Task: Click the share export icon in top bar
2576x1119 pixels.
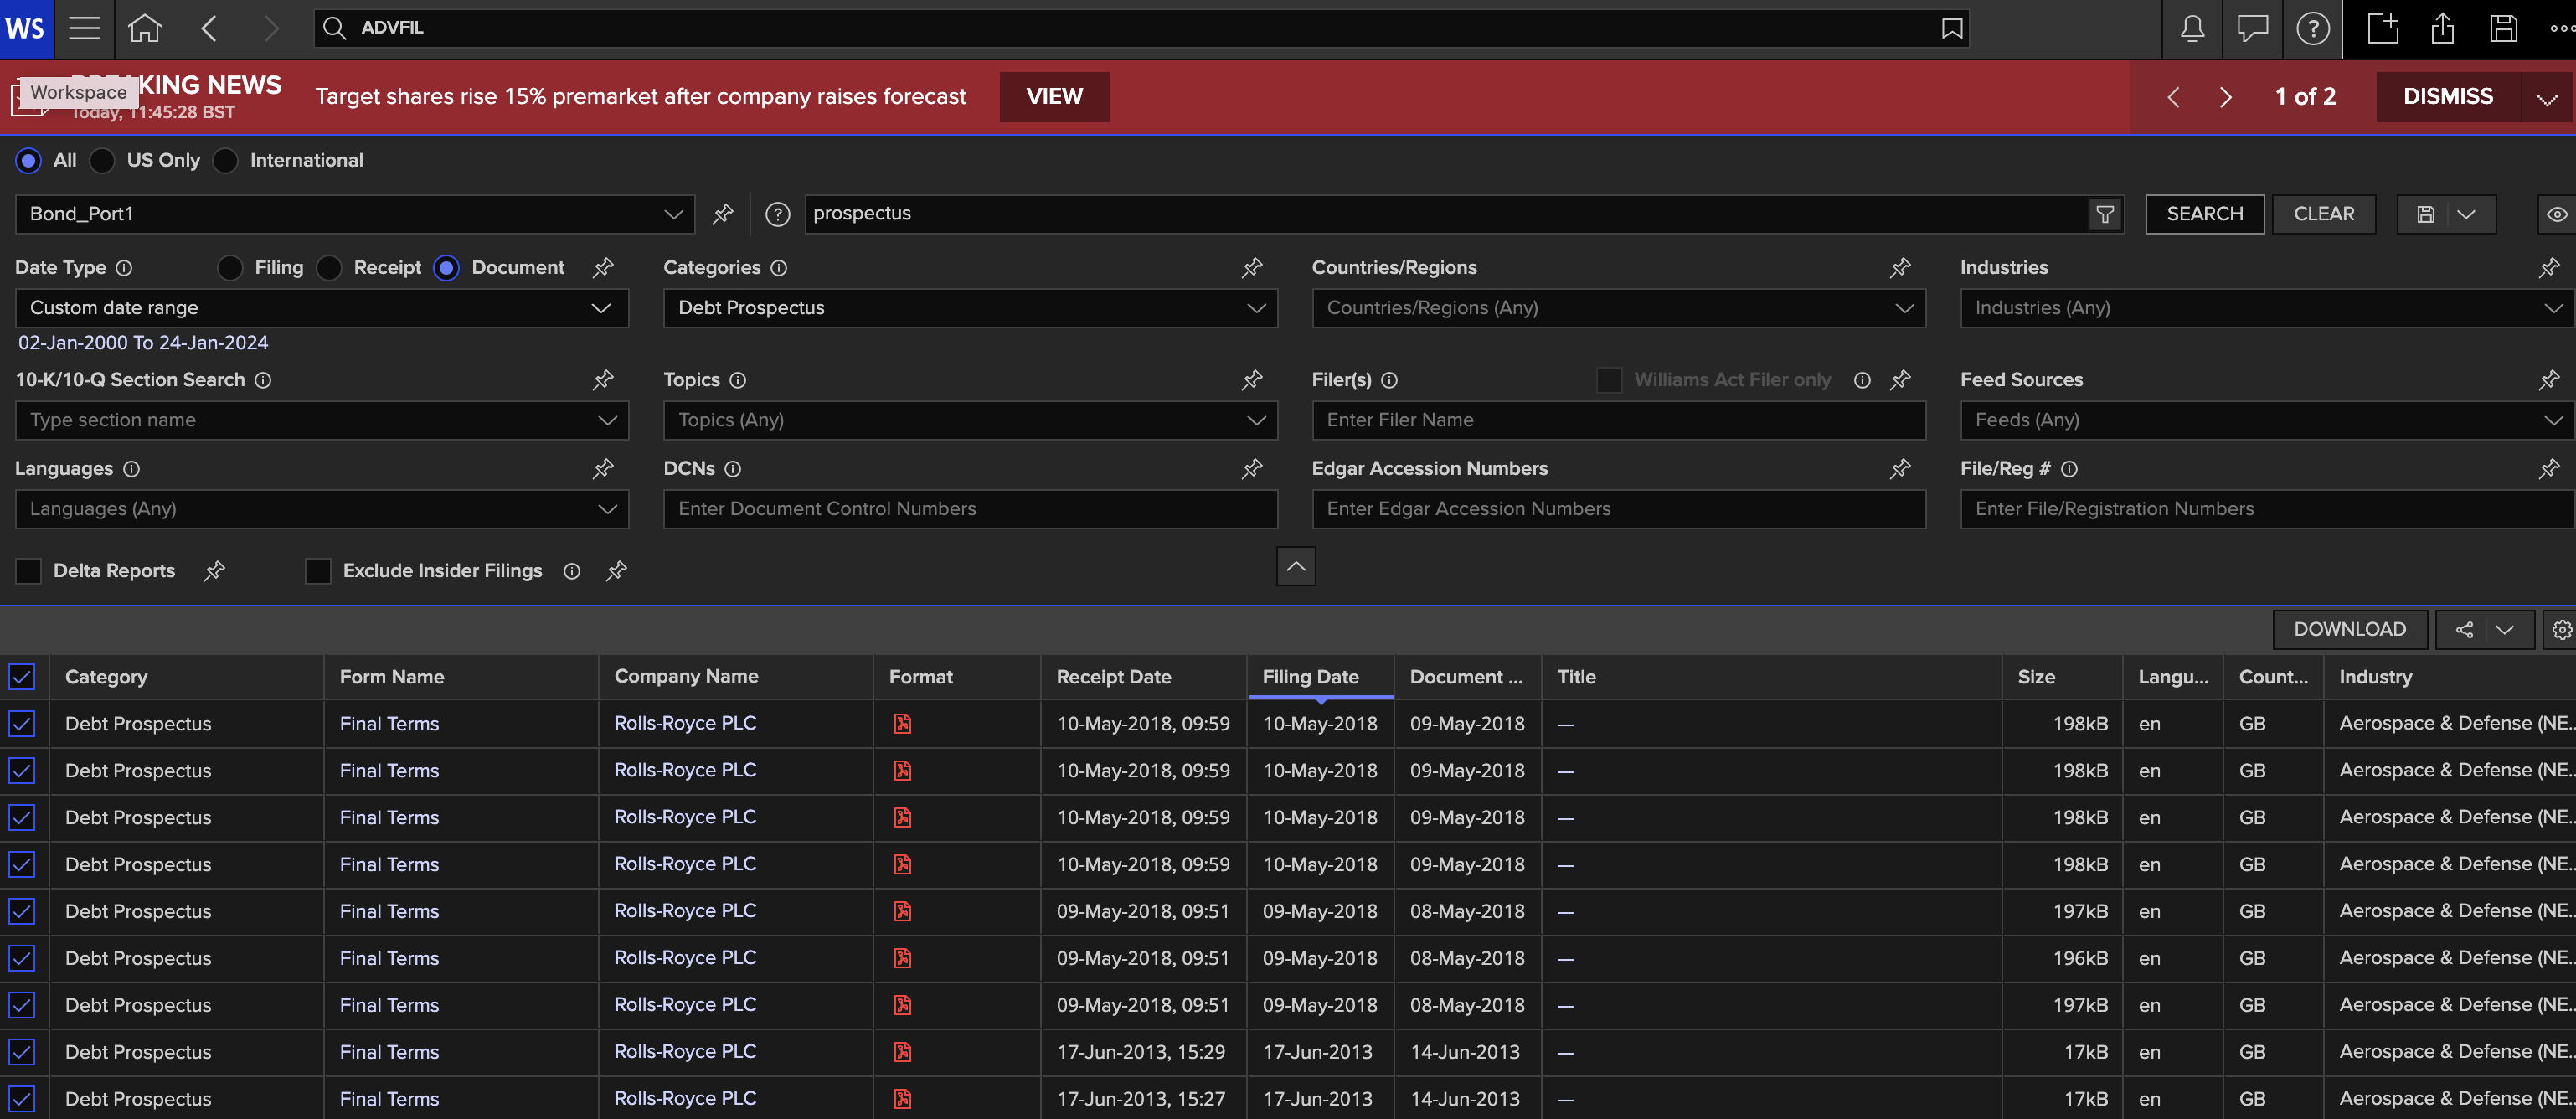Action: (x=2443, y=28)
